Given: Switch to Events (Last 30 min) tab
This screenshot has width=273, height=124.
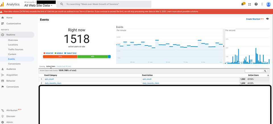Looking at the screenshot, I should [64, 66].
